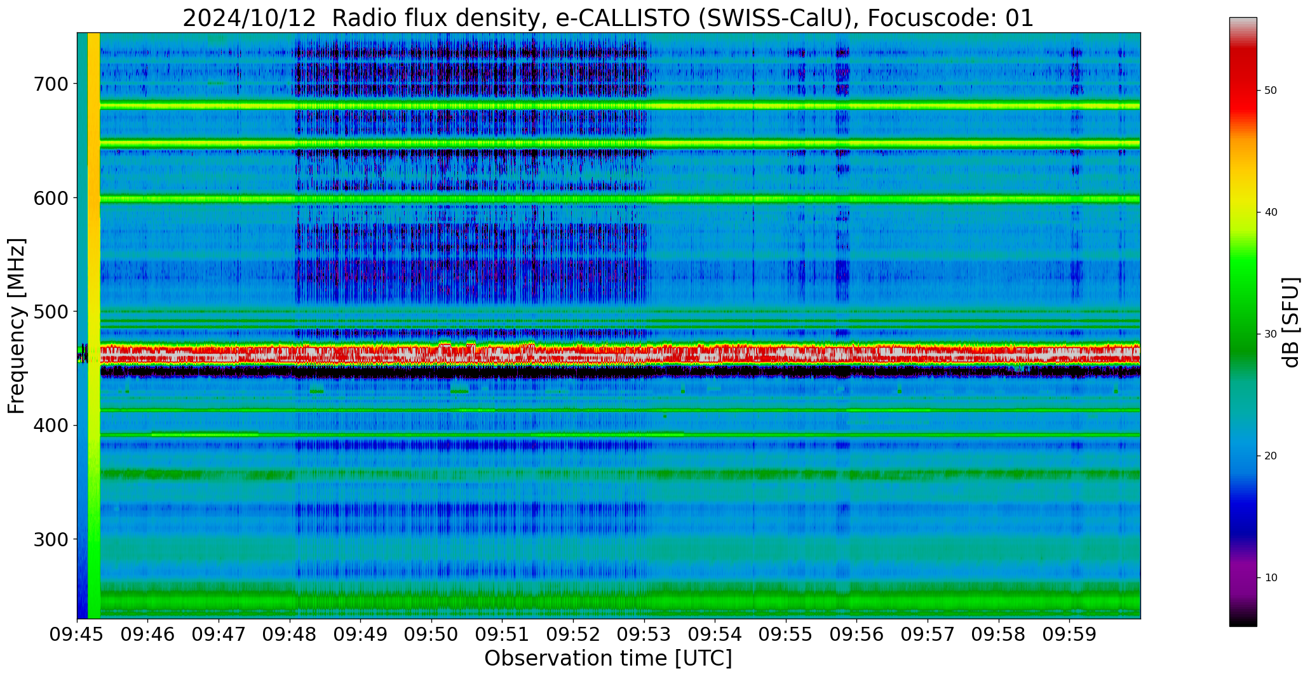This screenshot has width=1310, height=677.
Task: Click the '09:46' time axis label
Action: [x=148, y=634]
